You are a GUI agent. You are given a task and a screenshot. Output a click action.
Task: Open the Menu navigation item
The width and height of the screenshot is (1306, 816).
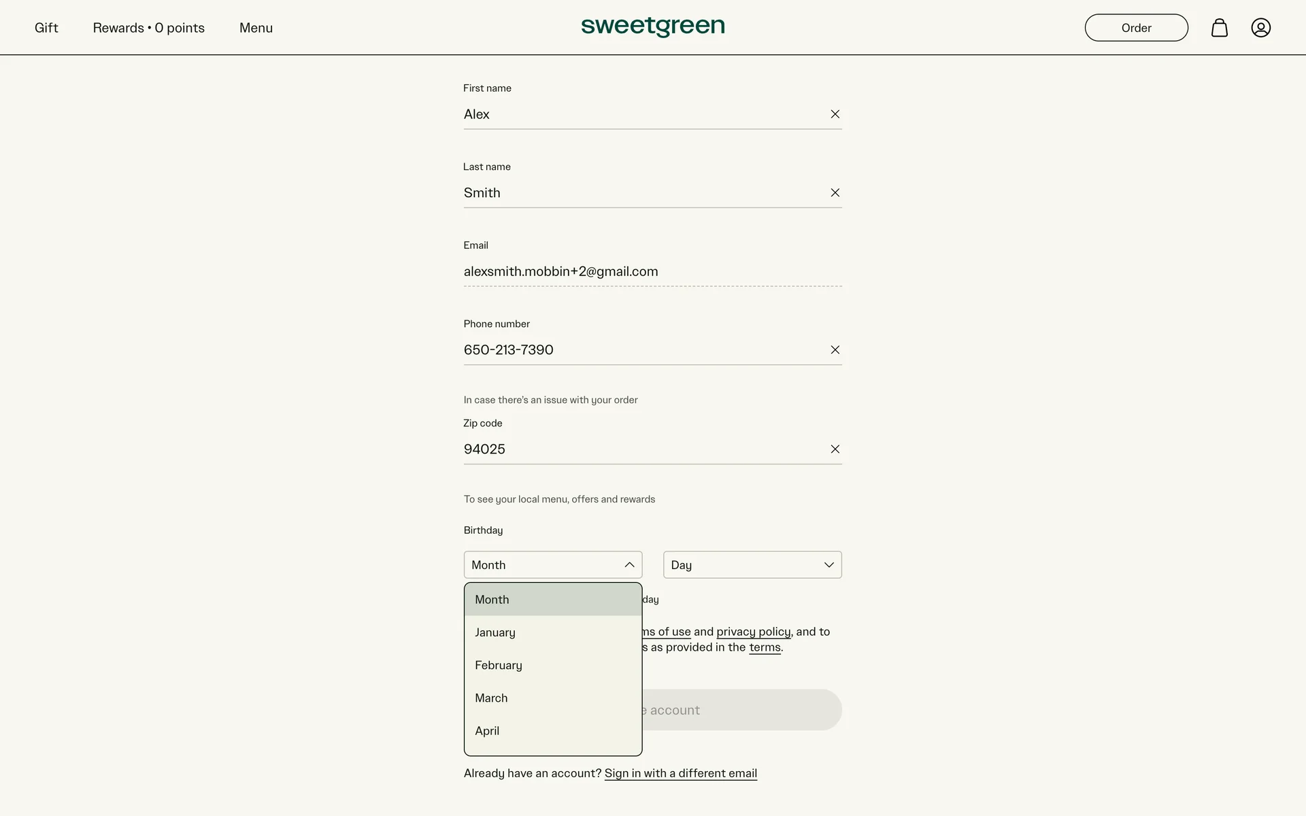(256, 28)
